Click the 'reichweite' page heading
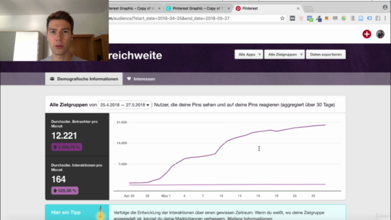This screenshot has height=220, width=391. 136,56
